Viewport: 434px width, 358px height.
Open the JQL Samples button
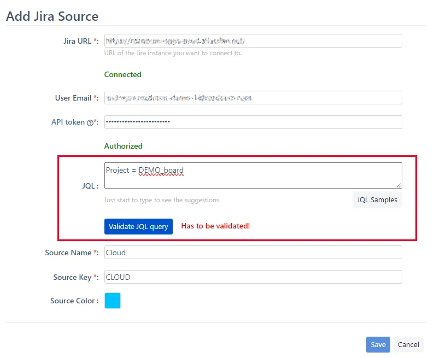pos(377,199)
